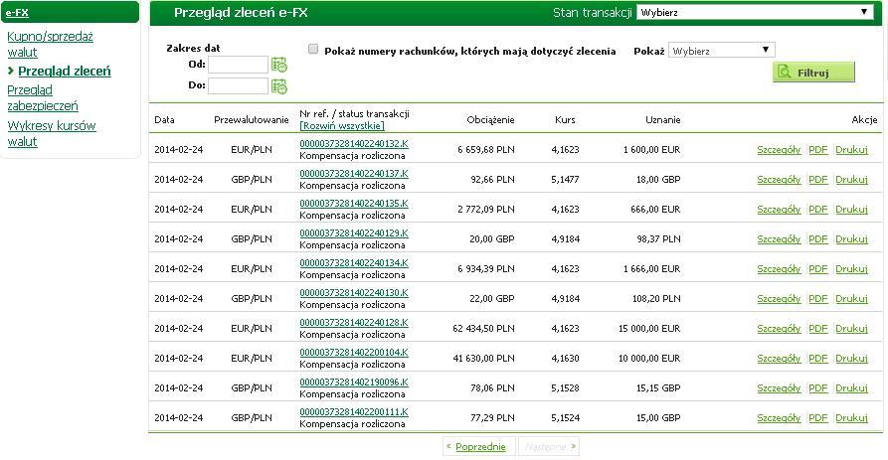The height and width of the screenshot is (460, 888).
Task: Open Stan transakcji dropdown
Action: click(755, 13)
